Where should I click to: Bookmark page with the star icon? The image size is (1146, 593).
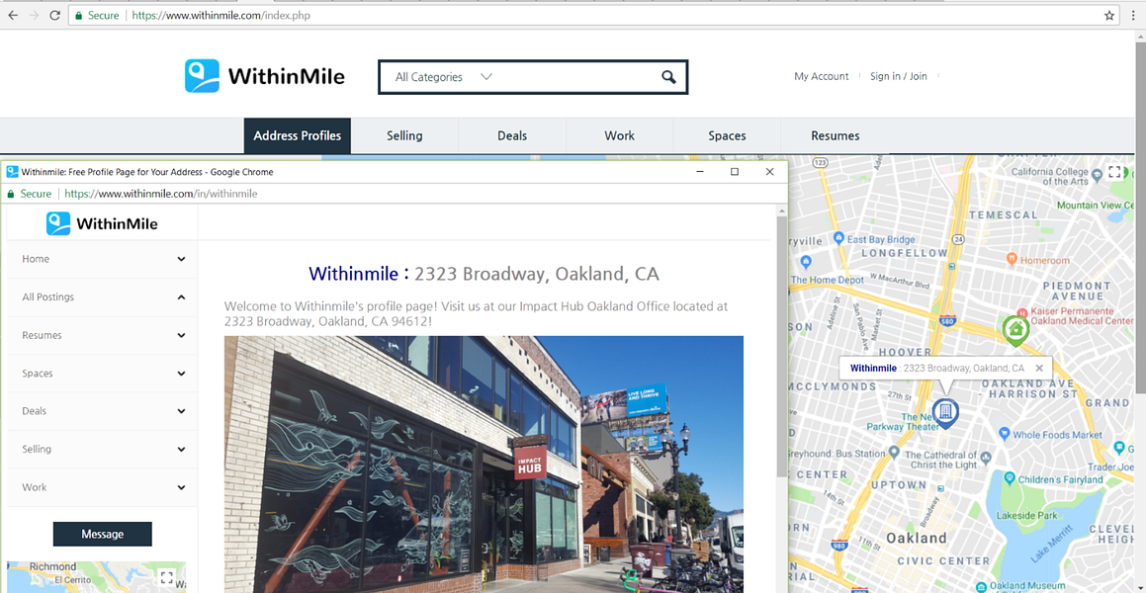1108,15
